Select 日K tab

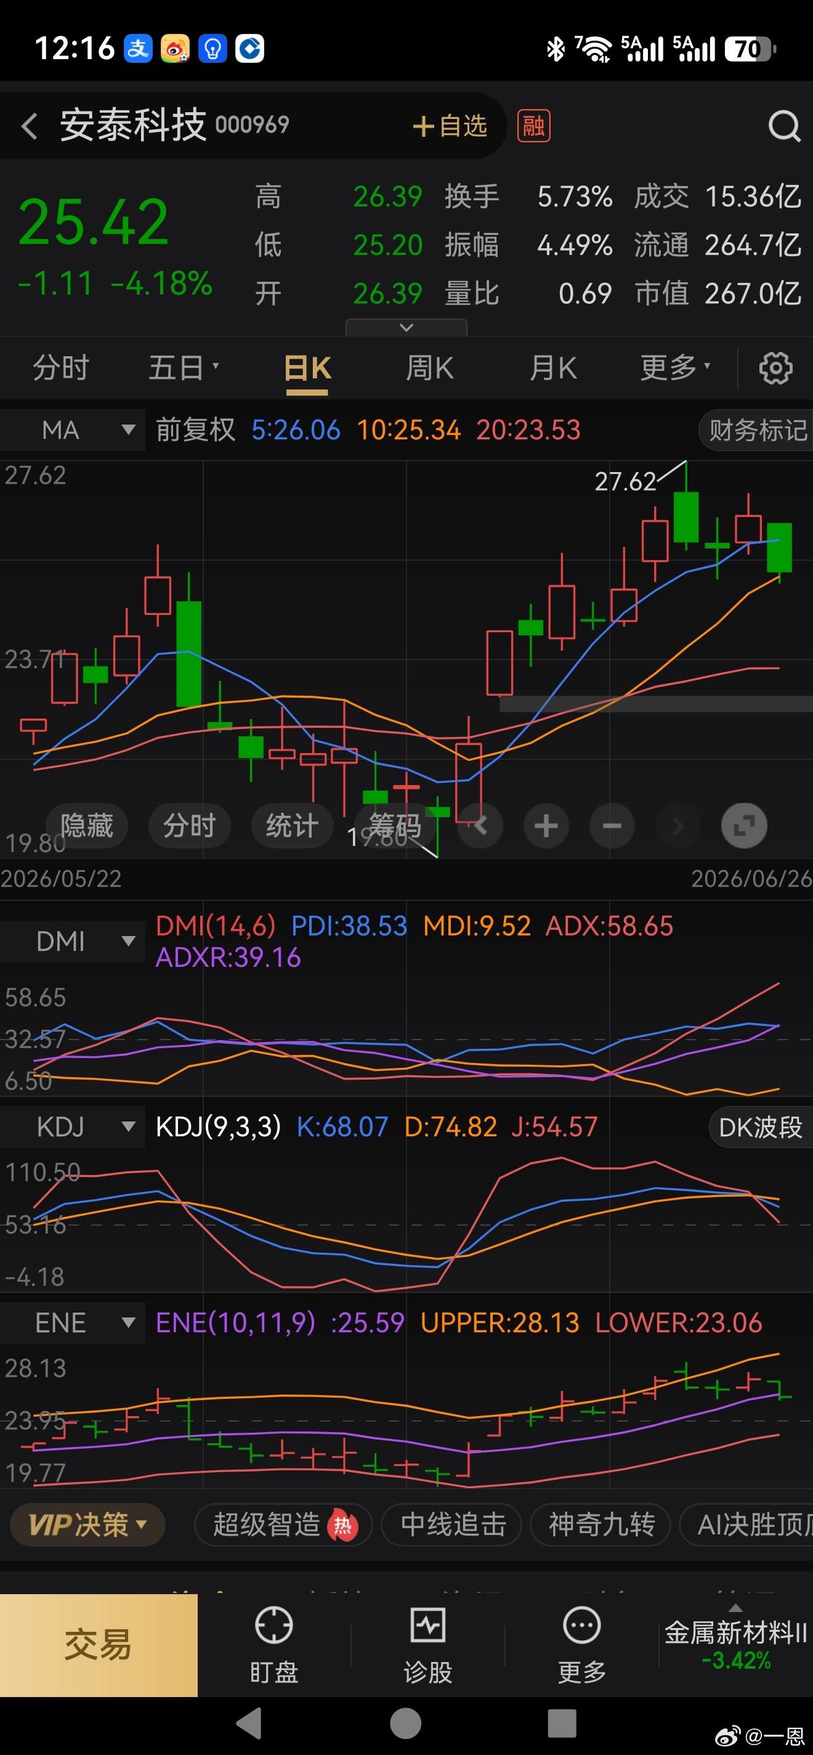307,369
